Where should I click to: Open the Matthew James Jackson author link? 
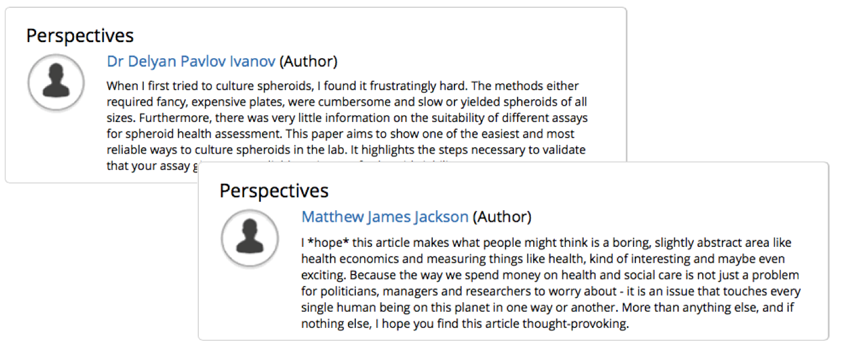385,217
